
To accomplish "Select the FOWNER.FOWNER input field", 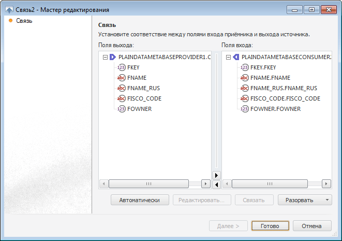I will point(275,109).
